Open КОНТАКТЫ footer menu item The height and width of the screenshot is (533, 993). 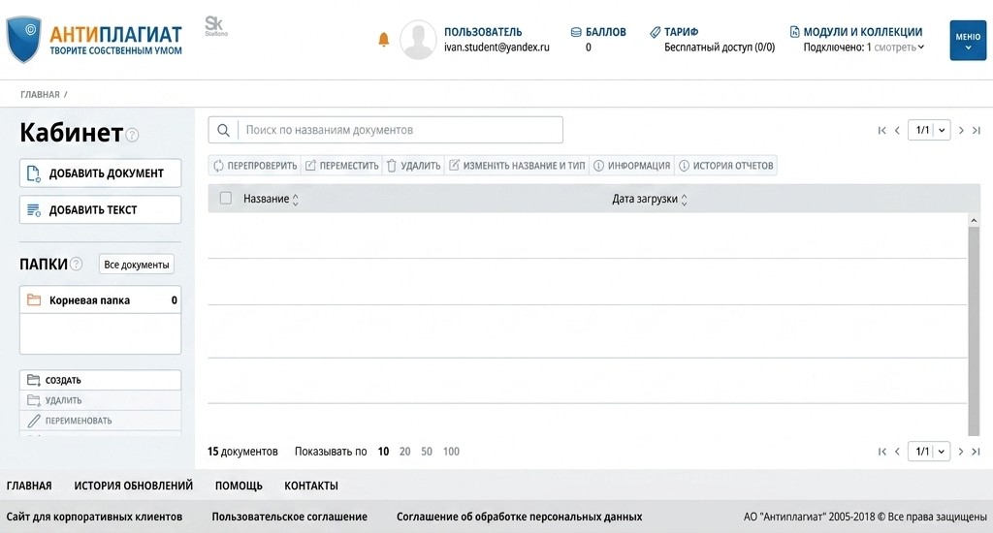(x=311, y=486)
